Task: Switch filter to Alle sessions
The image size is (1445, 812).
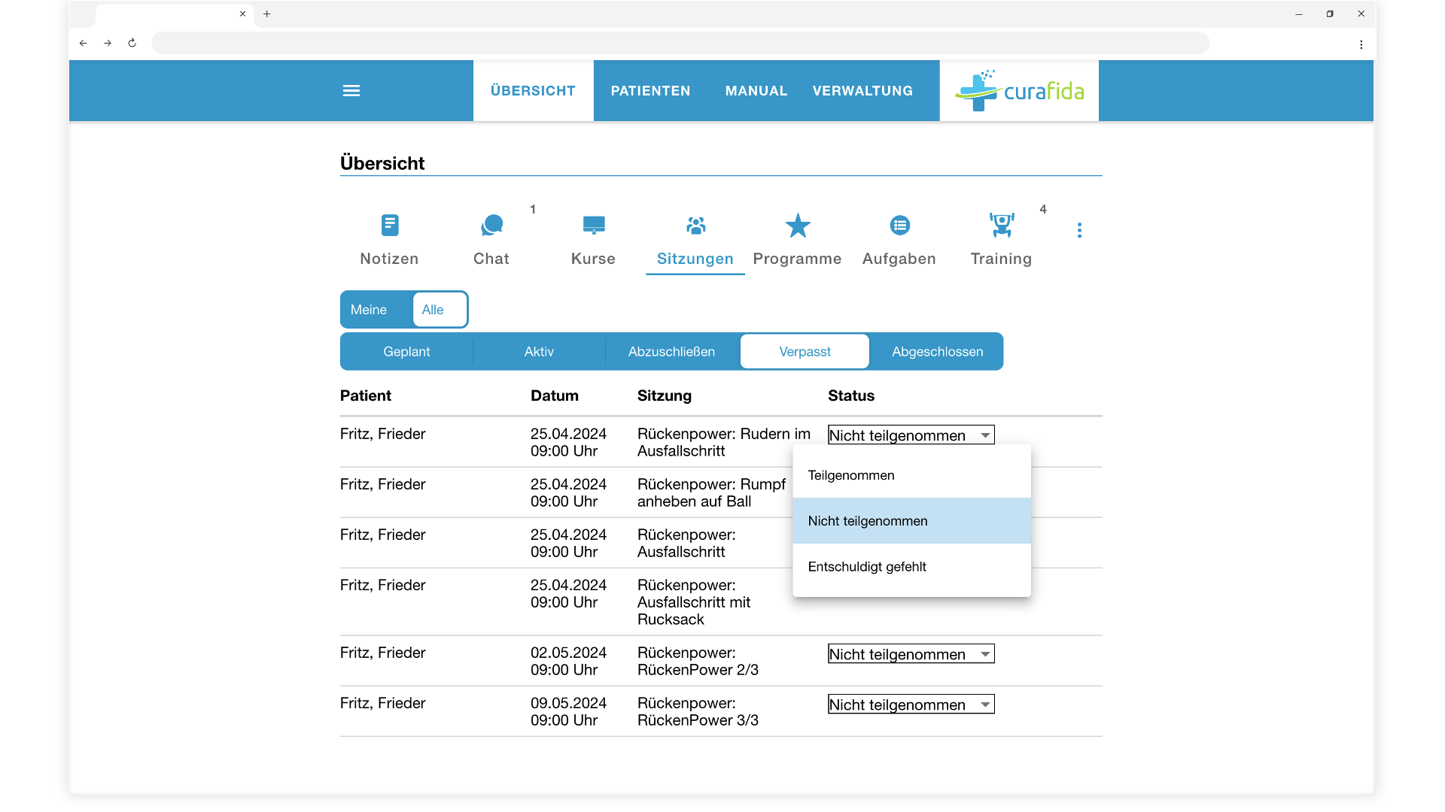Action: click(x=440, y=310)
